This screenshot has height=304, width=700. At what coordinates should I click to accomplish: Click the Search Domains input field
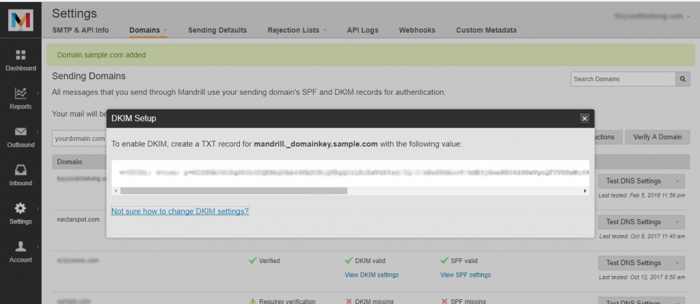click(623, 79)
